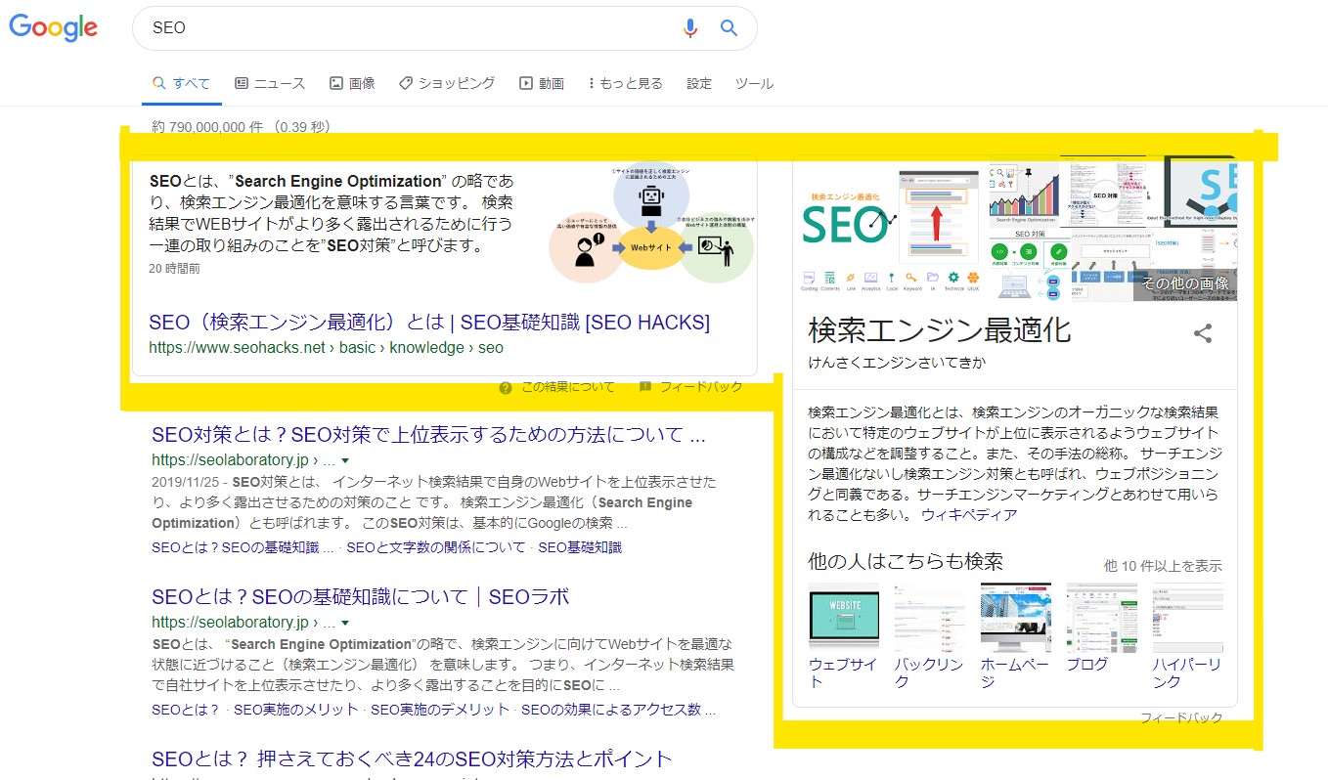The image size is (1328, 780).
Task: Click sitelink SEOとは？SEOの基礎知識 under first result
Action: pos(243,547)
